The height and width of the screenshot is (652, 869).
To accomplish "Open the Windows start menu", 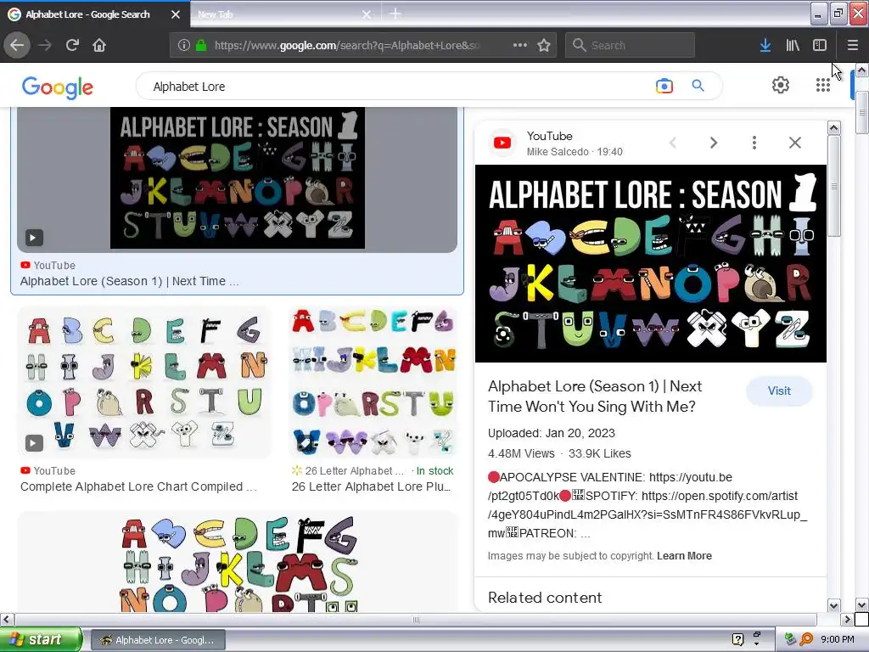I will point(41,640).
